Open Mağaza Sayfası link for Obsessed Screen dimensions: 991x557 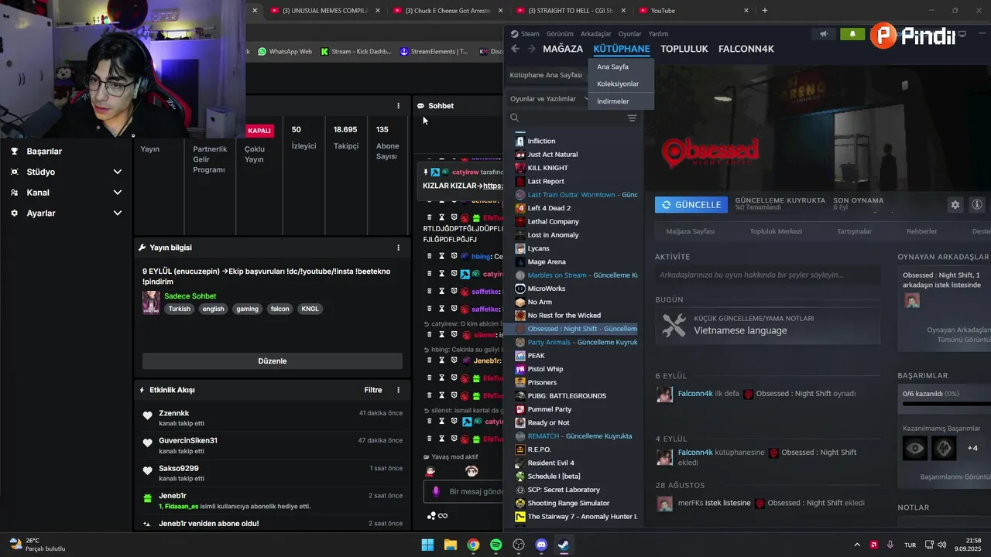[x=691, y=231]
